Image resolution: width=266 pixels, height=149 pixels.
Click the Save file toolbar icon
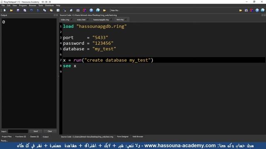[18, 10]
